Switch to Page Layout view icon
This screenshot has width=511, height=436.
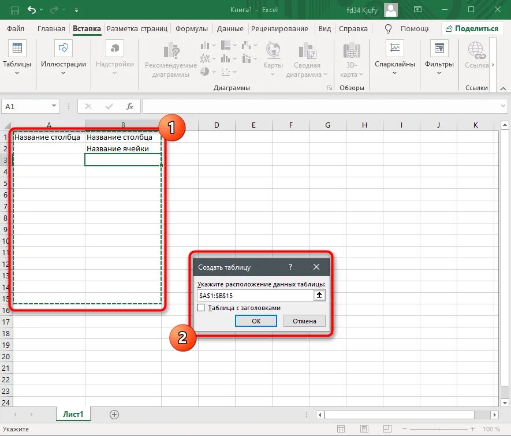pos(364,429)
